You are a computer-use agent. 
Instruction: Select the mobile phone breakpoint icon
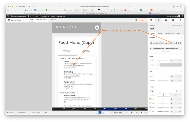[x=97, y=113]
